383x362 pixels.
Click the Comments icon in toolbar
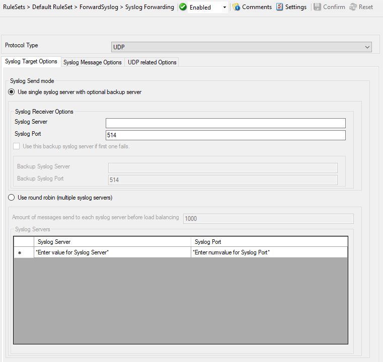coord(236,7)
